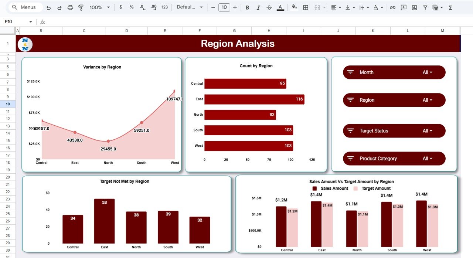The width and height of the screenshot is (473, 258).
Task: Format selection as currency
Action: tap(120, 7)
